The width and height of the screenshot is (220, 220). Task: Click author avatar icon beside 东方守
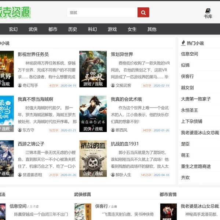20,130
